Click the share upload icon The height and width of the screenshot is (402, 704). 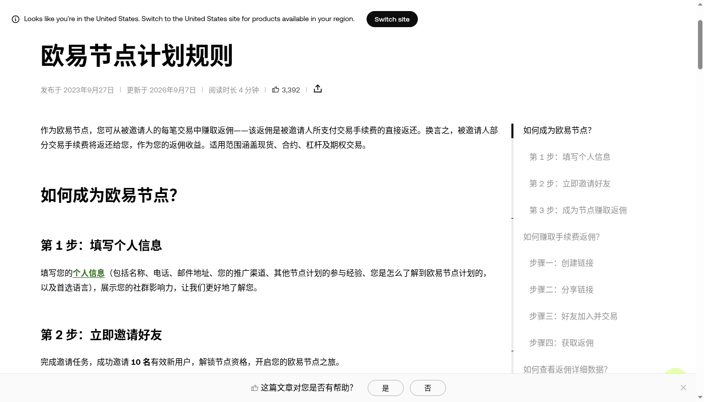pos(318,89)
